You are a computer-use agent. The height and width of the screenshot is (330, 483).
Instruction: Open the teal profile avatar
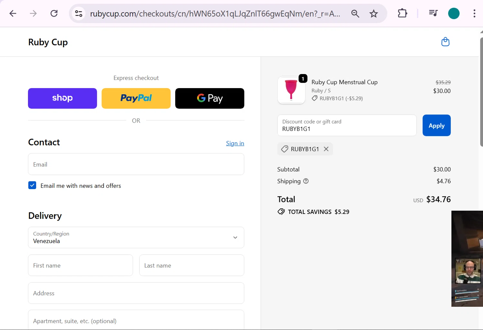(454, 14)
